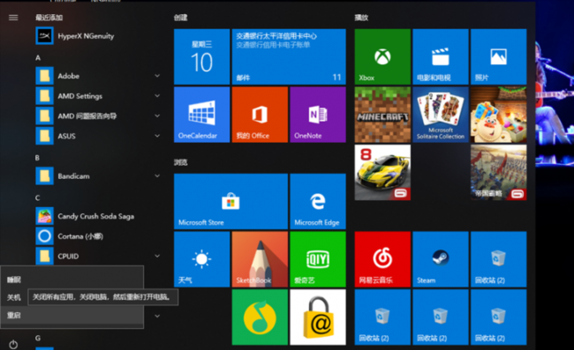Click the 创建 tile group title
Screen dimensions: 574x350
click(180, 18)
